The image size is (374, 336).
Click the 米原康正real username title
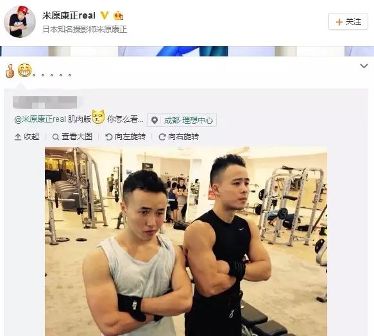tap(69, 15)
